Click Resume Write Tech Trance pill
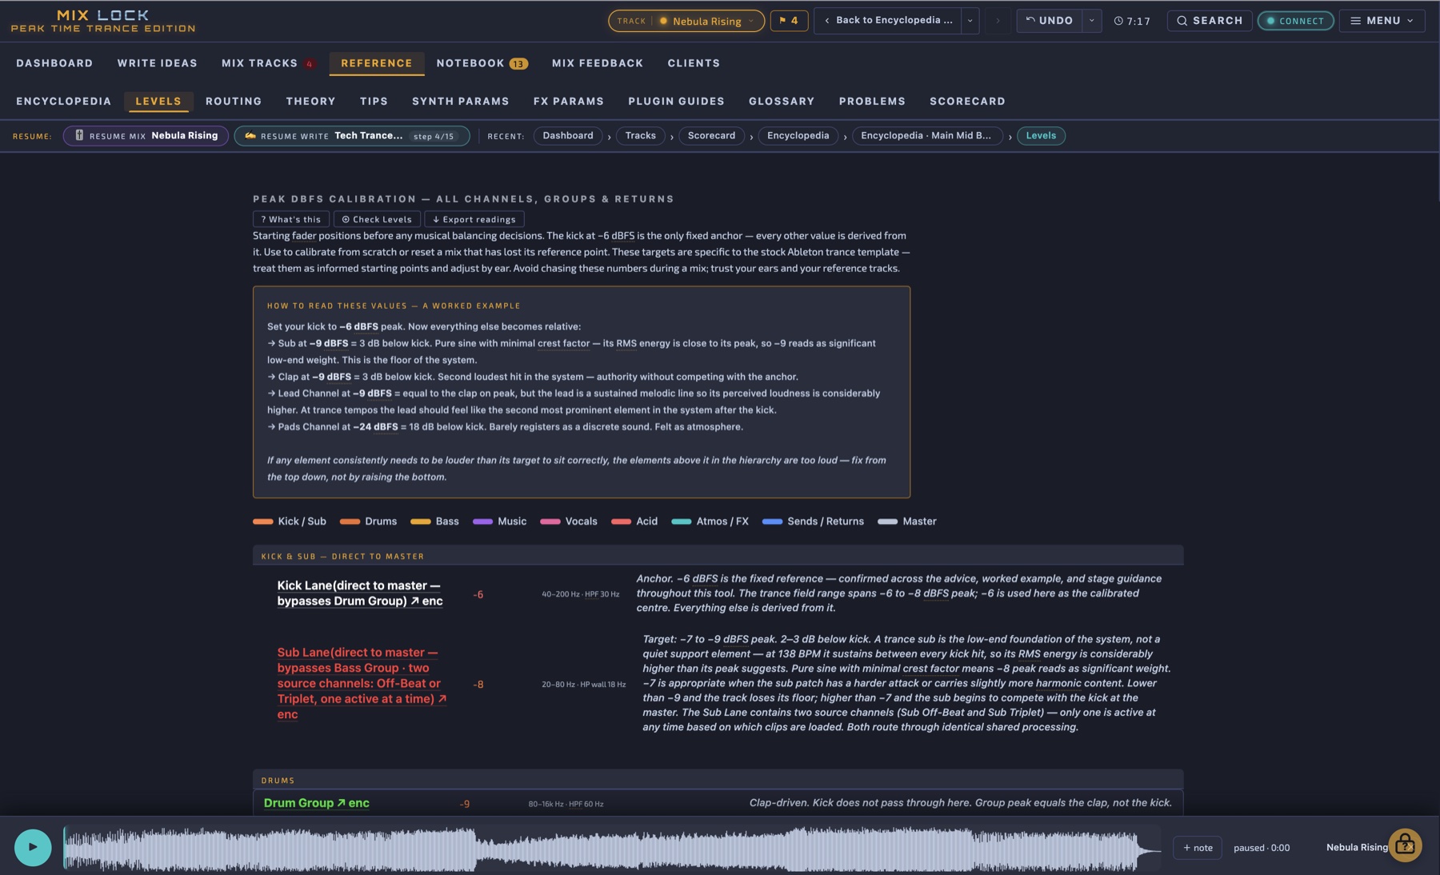Screen dimensions: 1440x875 [x=352, y=136]
